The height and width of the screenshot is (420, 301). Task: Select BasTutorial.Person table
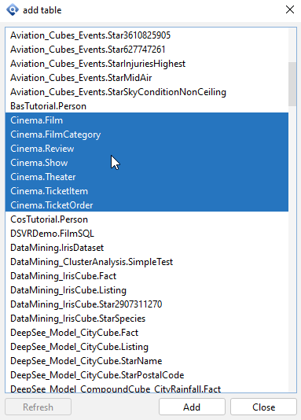tap(147, 106)
